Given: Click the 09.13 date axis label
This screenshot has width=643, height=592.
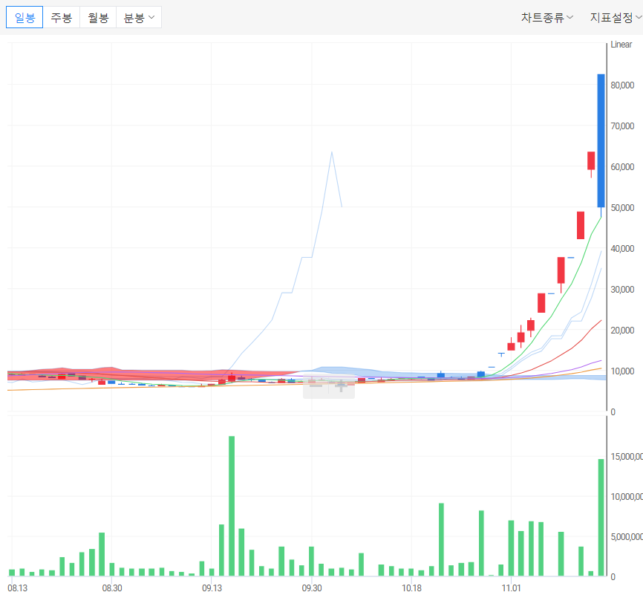Looking at the screenshot, I should click(x=212, y=588).
